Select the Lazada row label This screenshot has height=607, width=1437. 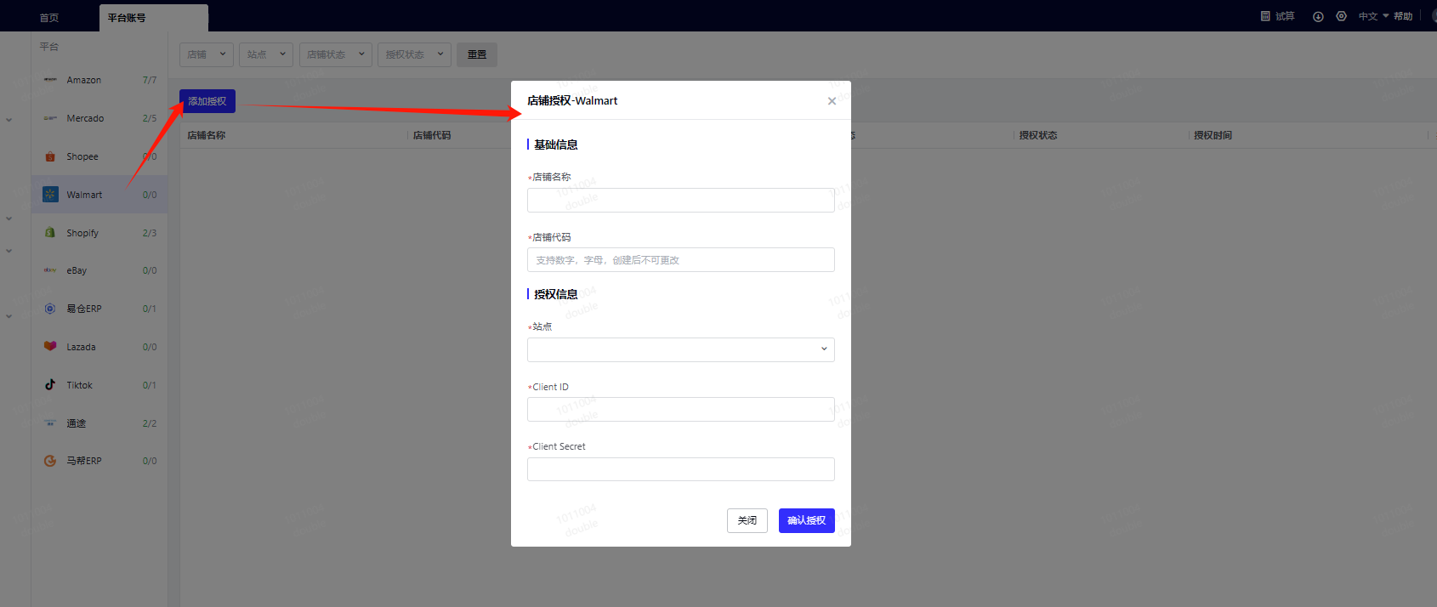[81, 347]
